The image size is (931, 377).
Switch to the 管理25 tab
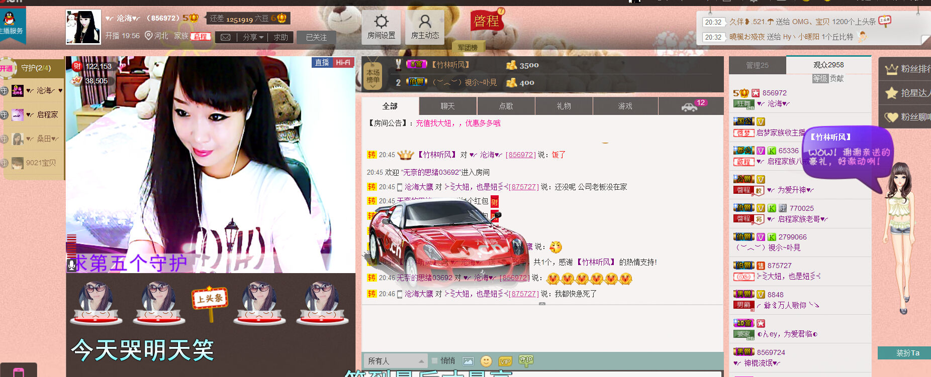pyautogui.click(x=757, y=65)
